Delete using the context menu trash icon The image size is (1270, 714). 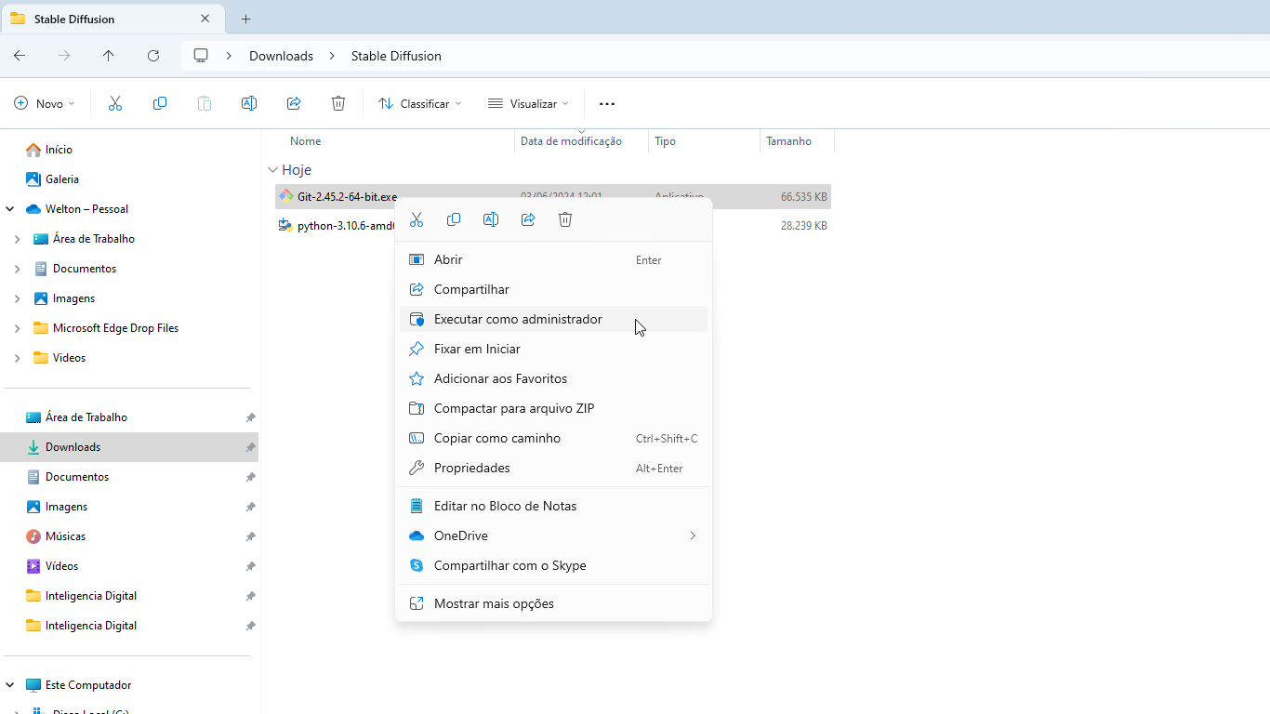565,219
